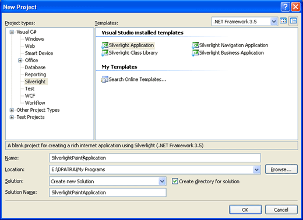Close the New Project dialog
This screenshot has width=303, height=220.
(295, 7)
